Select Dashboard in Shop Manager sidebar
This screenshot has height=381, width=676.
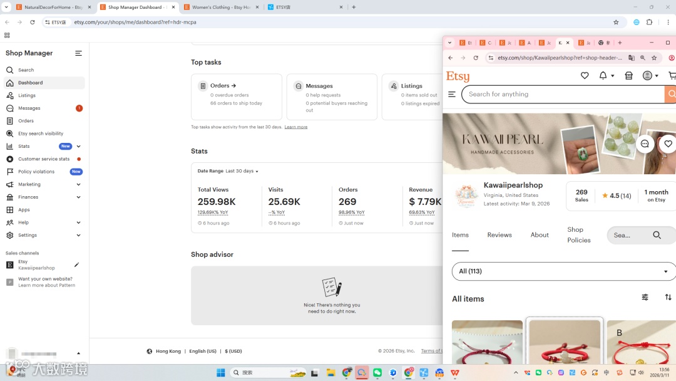tap(44, 83)
